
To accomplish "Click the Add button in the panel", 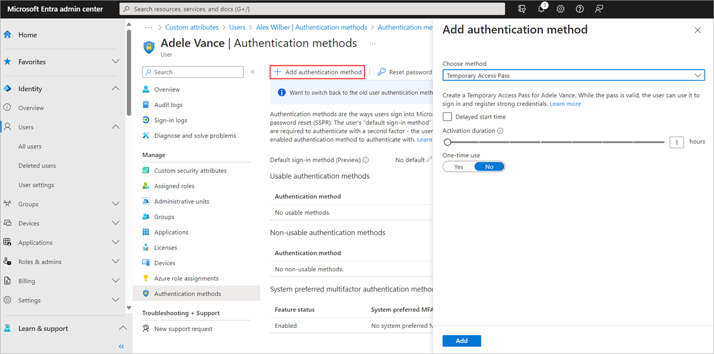I will [x=462, y=341].
